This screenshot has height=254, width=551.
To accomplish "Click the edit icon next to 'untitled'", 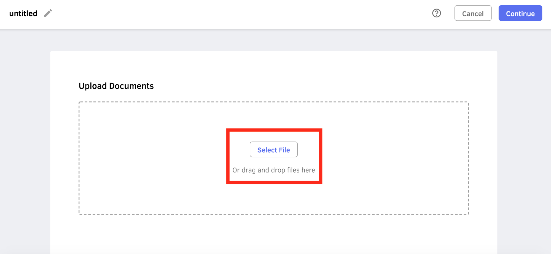I will coord(48,13).
